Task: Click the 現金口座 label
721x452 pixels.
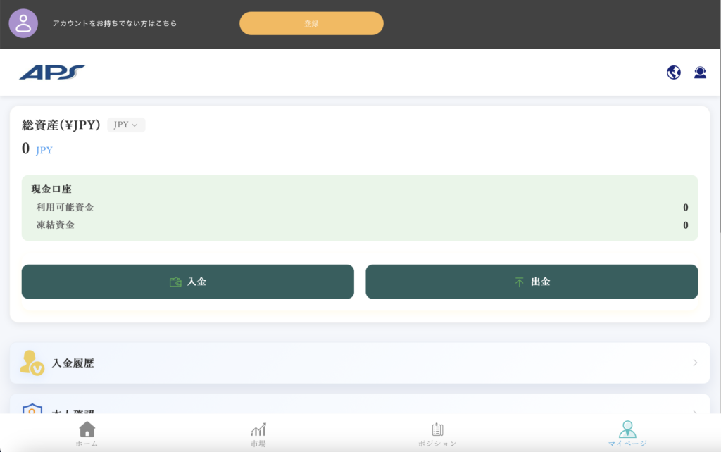Action: 51,189
